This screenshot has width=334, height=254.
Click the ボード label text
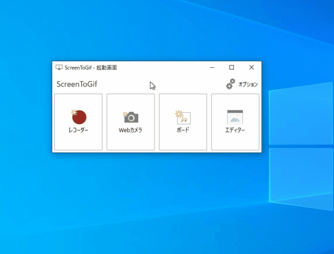[183, 130]
